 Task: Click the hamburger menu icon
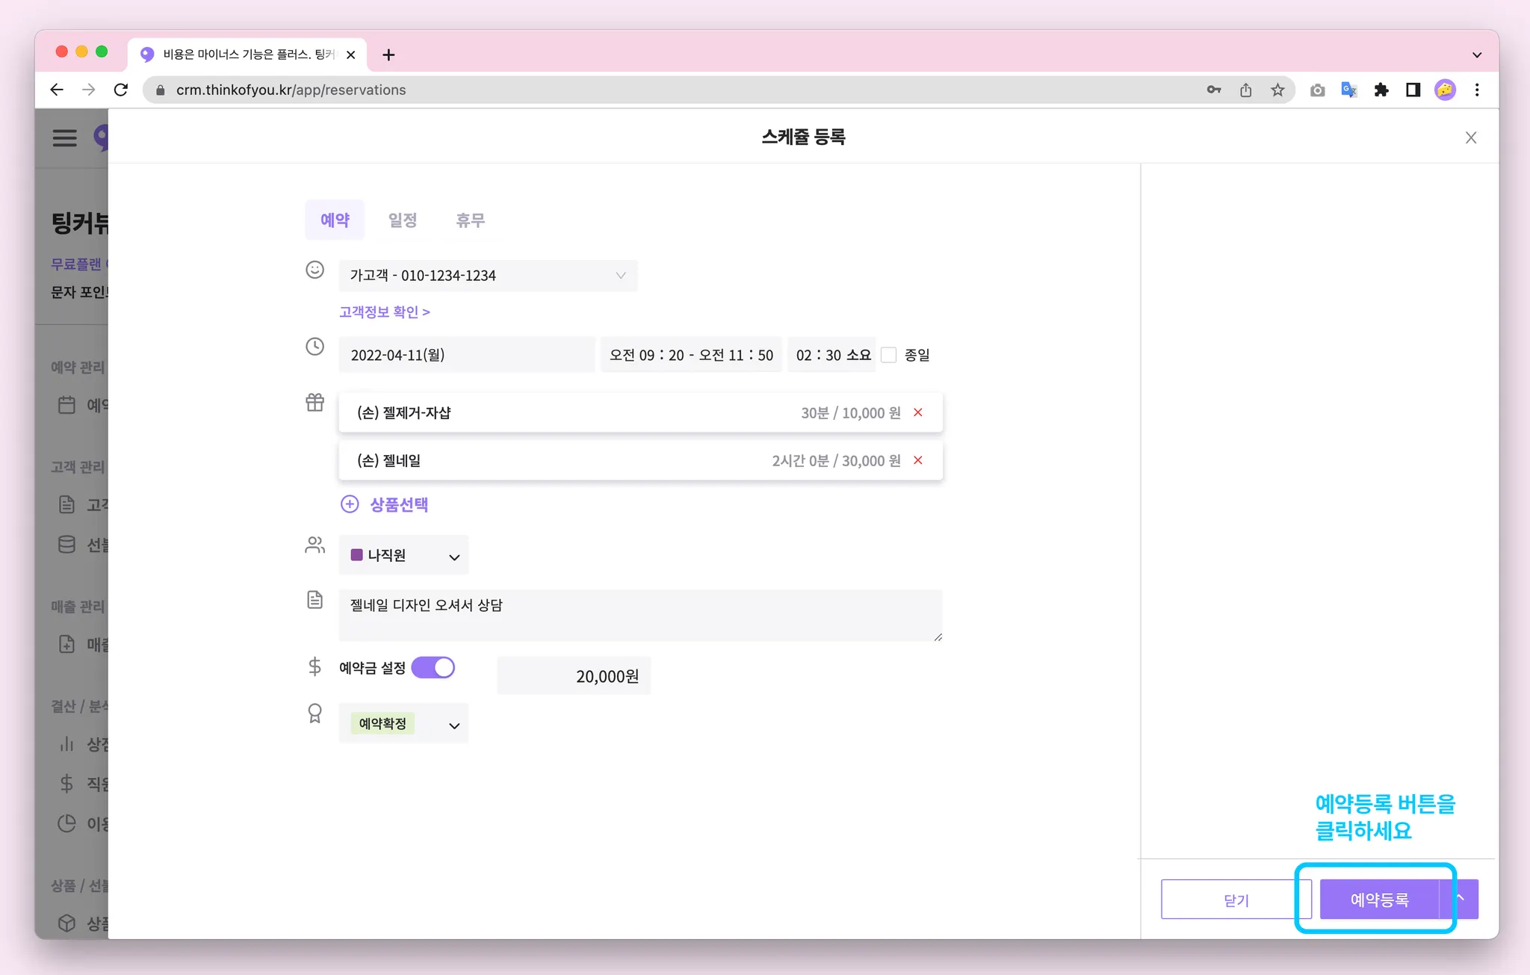(65, 137)
